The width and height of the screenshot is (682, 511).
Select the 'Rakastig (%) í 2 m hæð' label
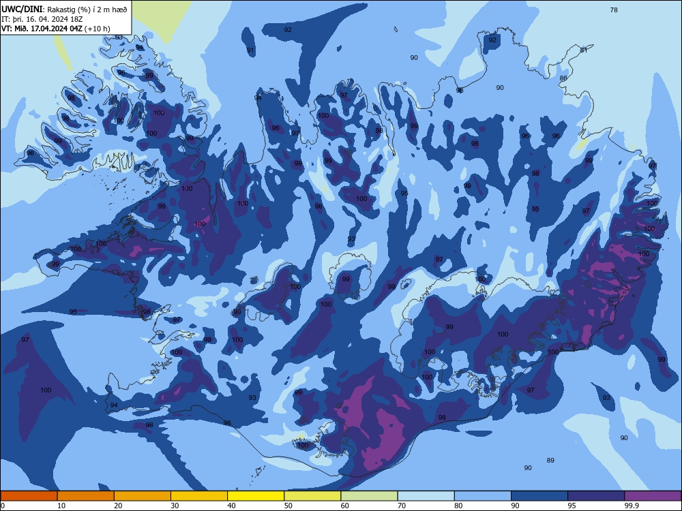[87, 10]
